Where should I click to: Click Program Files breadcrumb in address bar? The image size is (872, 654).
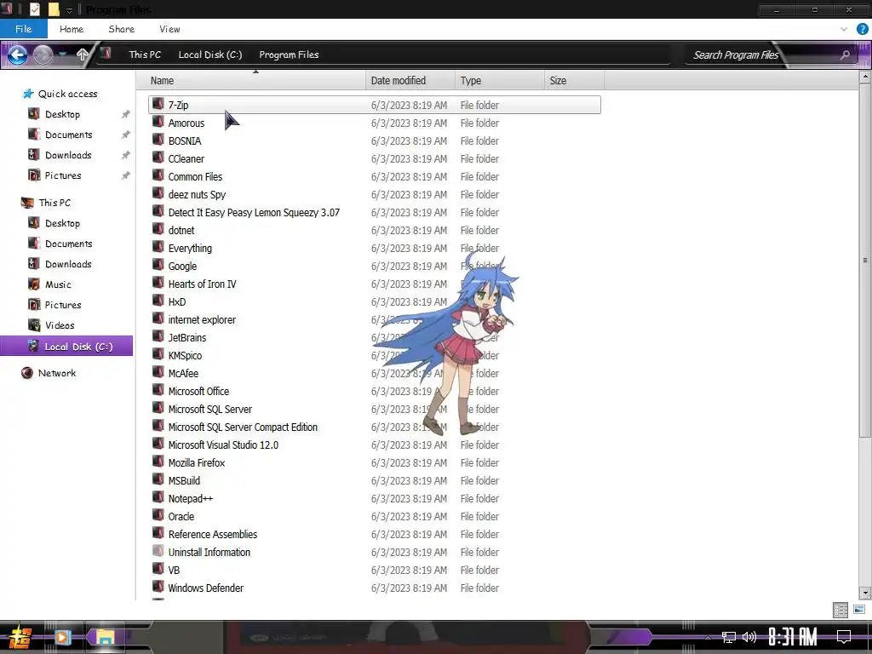pos(289,54)
